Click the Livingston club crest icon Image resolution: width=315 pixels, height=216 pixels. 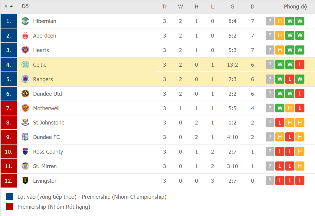25,181
